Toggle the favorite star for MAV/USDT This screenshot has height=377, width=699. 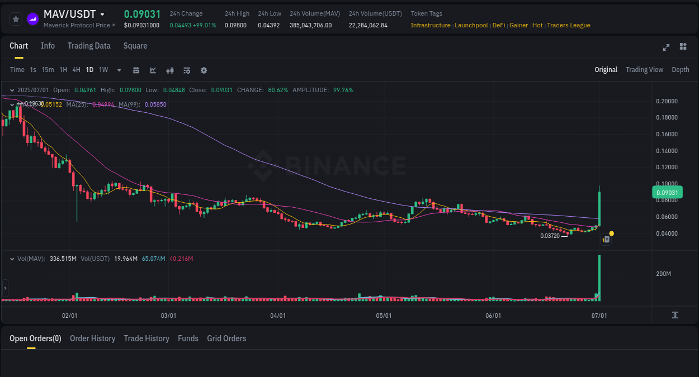coord(16,18)
